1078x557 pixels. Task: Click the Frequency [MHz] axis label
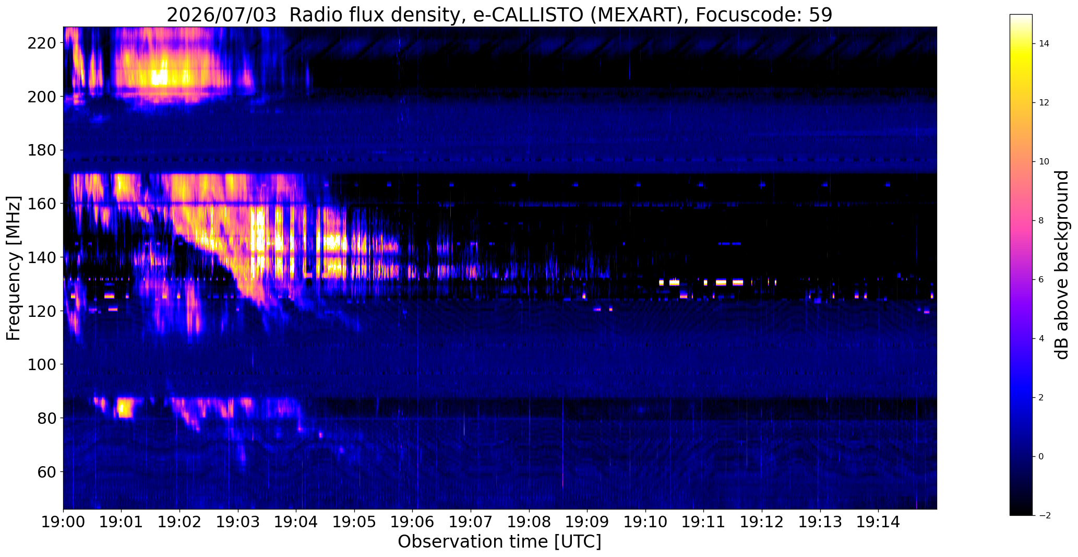pos(14,268)
